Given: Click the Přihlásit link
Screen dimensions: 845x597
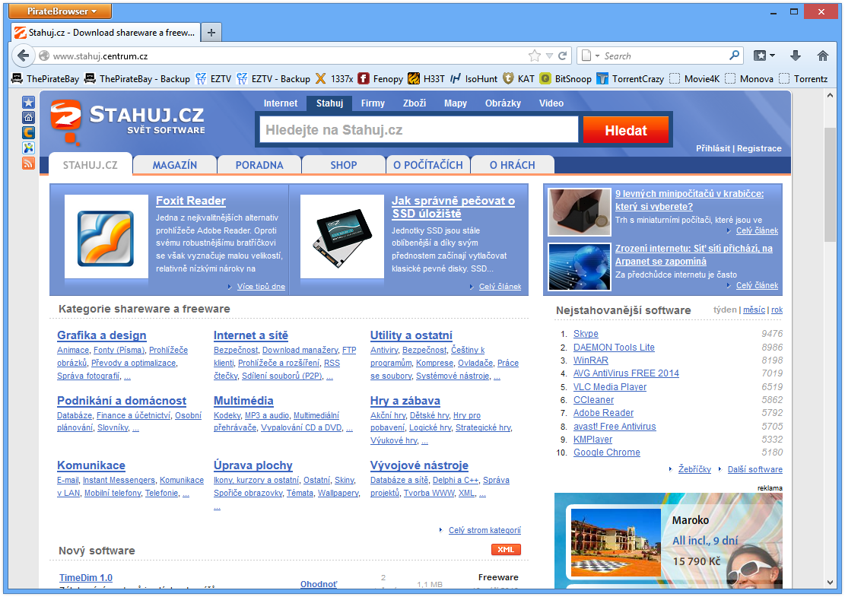Looking at the screenshot, I should pos(713,148).
